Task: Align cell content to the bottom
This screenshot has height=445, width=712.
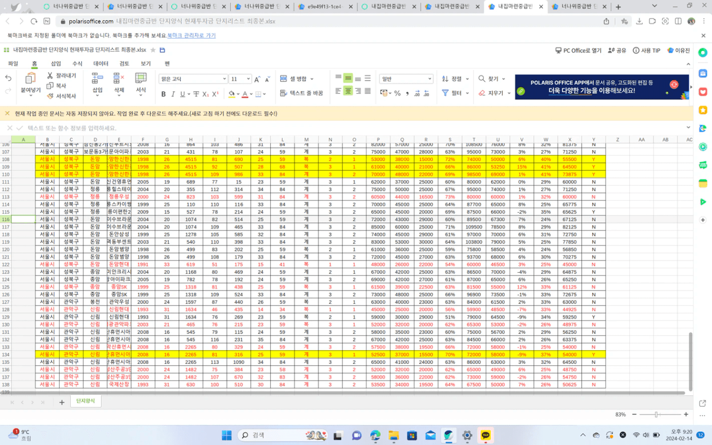Action: click(358, 78)
